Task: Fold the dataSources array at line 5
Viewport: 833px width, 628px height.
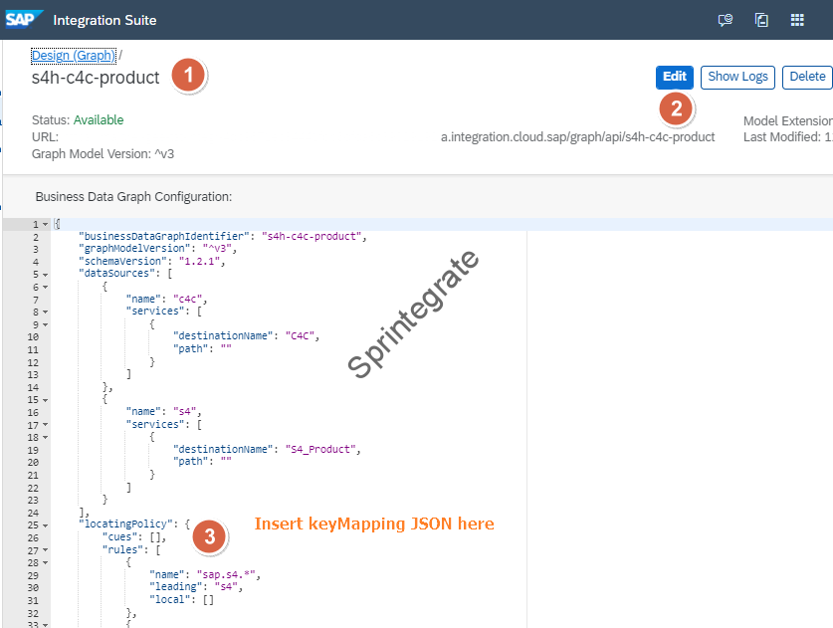Action: [x=45, y=274]
